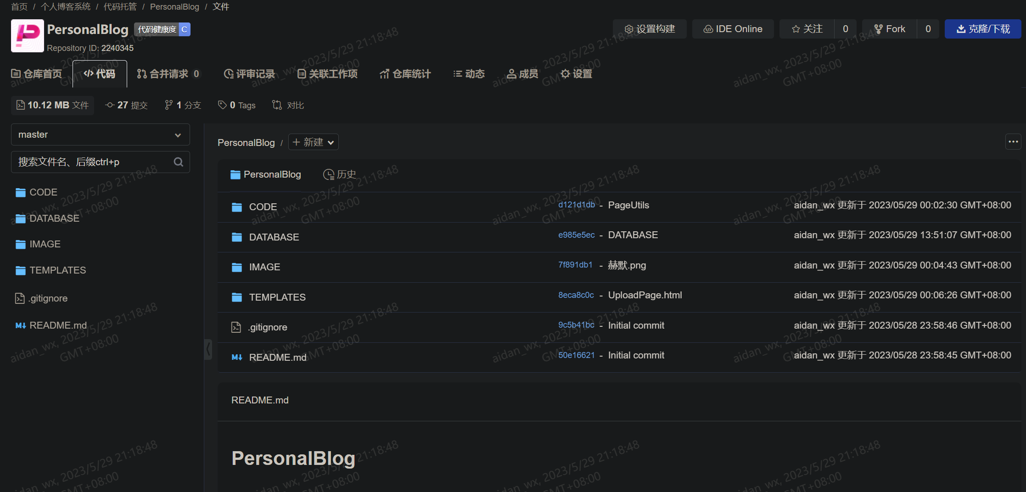Open the 历史 history tab
This screenshot has width=1026, height=492.
tap(340, 174)
